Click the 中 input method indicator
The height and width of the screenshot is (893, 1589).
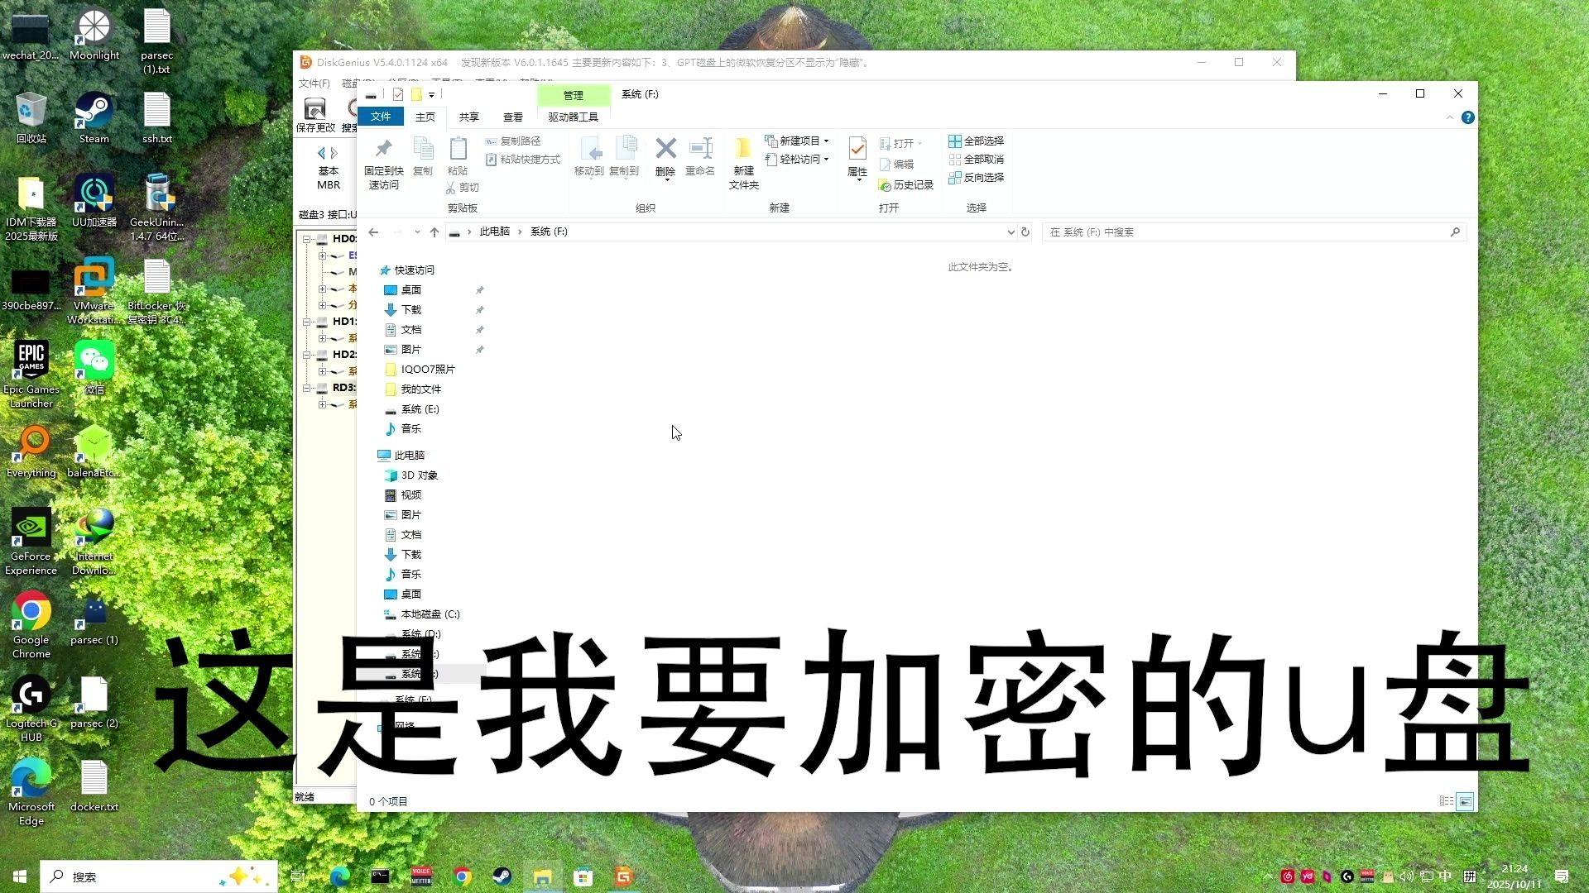point(1444,876)
